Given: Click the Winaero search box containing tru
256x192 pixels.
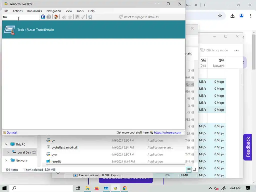Looking at the screenshot, I should click(x=21, y=17).
